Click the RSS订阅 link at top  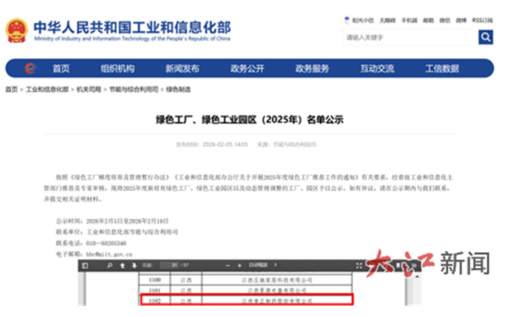482,20
